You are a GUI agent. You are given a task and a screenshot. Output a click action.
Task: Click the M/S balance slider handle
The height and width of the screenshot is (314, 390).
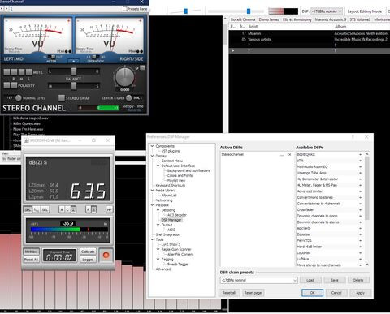click(74, 86)
